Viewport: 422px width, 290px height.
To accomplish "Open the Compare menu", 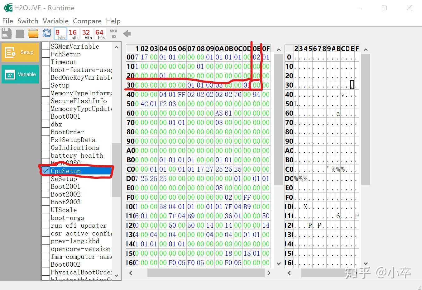I will tap(87, 21).
